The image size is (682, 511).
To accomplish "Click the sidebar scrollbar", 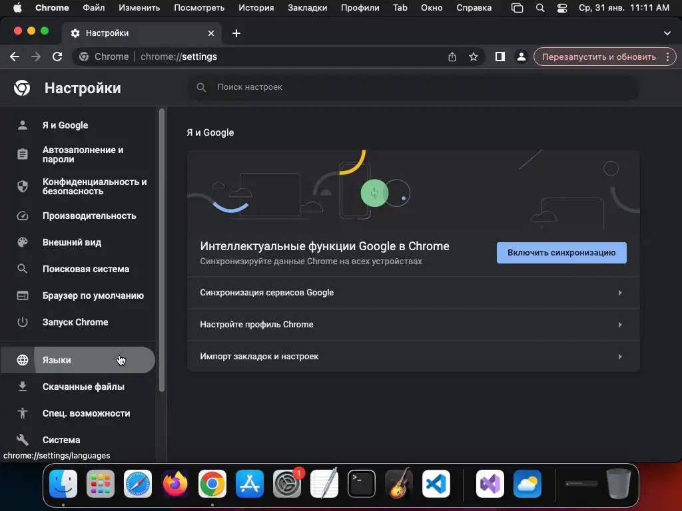I will tap(162, 250).
